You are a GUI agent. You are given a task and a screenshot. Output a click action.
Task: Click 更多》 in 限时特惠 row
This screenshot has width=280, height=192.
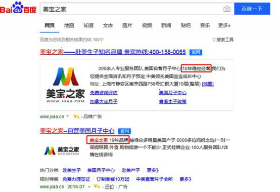click(185, 179)
